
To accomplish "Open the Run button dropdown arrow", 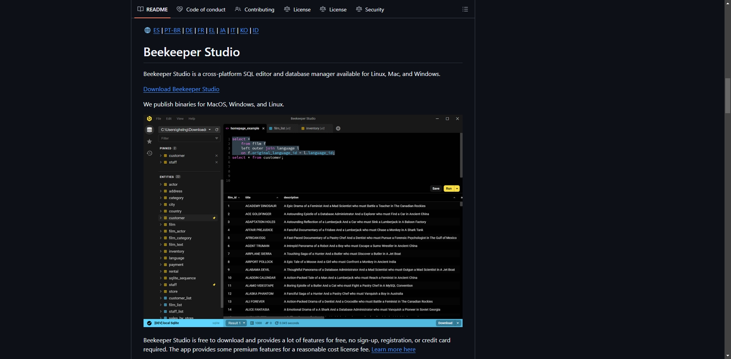I will click(457, 188).
